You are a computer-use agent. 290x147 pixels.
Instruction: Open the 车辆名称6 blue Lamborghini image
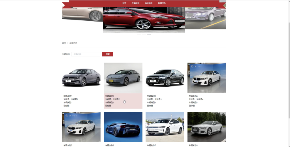(123, 127)
